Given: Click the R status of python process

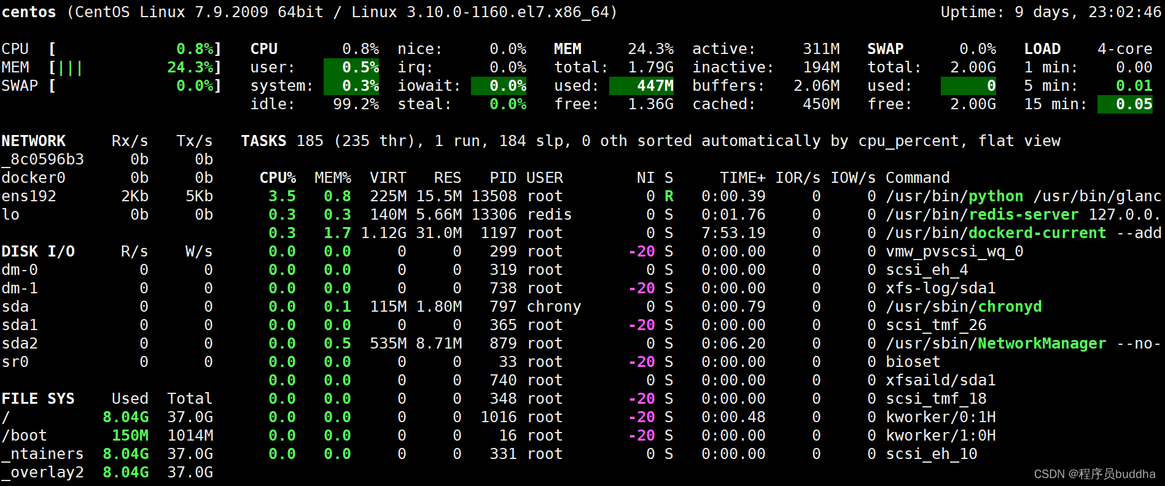Looking at the screenshot, I should point(669,196).
